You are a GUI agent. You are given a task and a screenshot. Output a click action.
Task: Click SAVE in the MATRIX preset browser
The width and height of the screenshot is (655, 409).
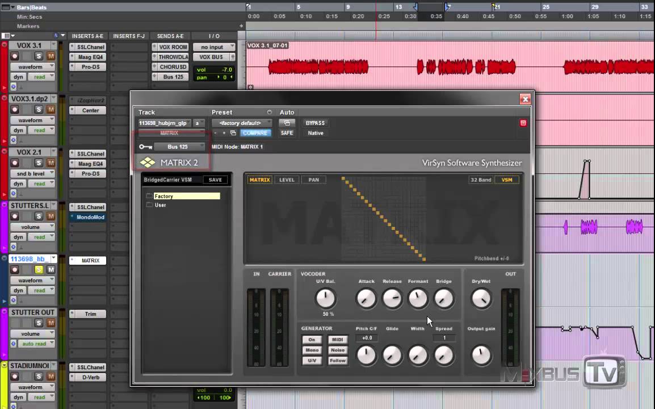pos(216,180)
